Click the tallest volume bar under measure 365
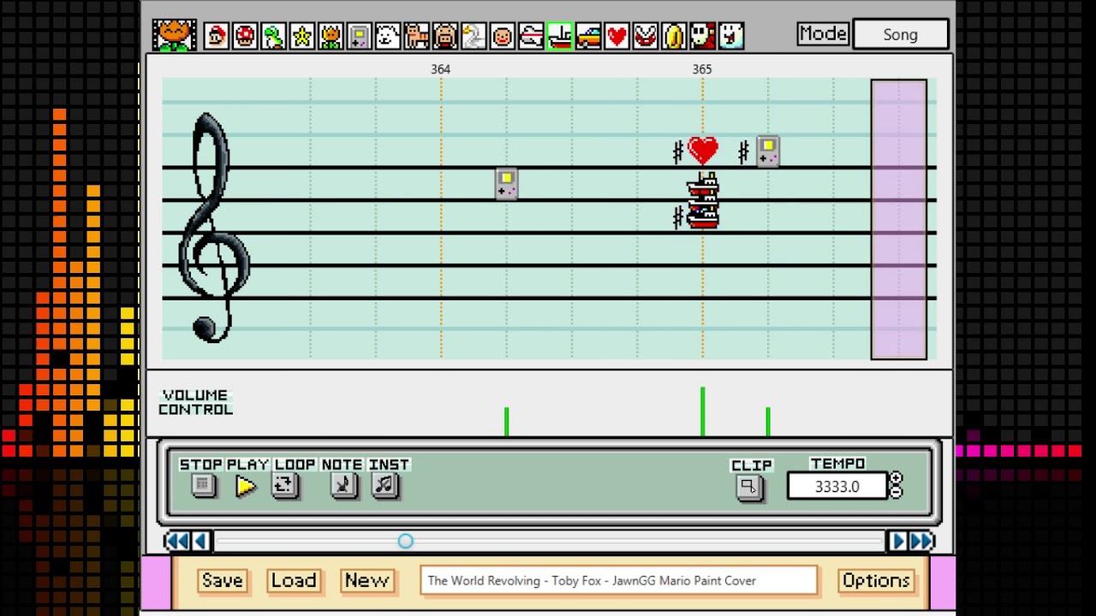Viewport: 1096px width, 616px height. 703,412
